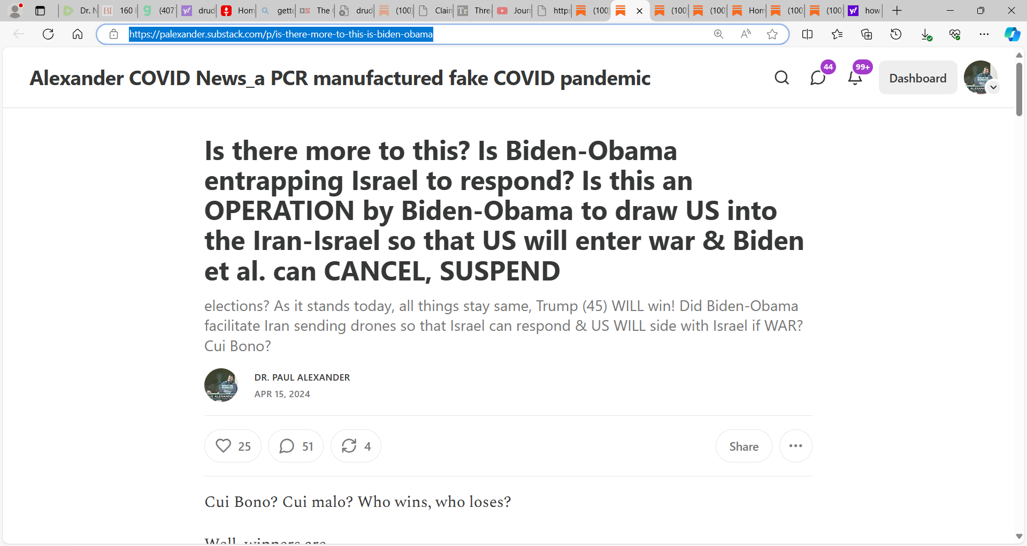Open Edge Settings and more menu

pos(984,34)
